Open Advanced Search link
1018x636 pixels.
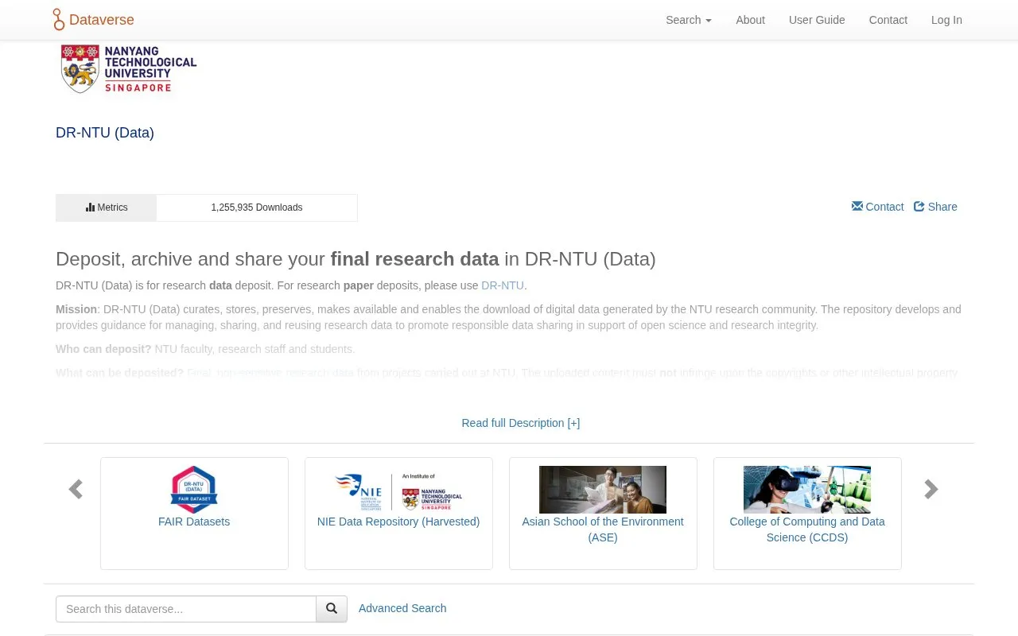pos(402,608)
